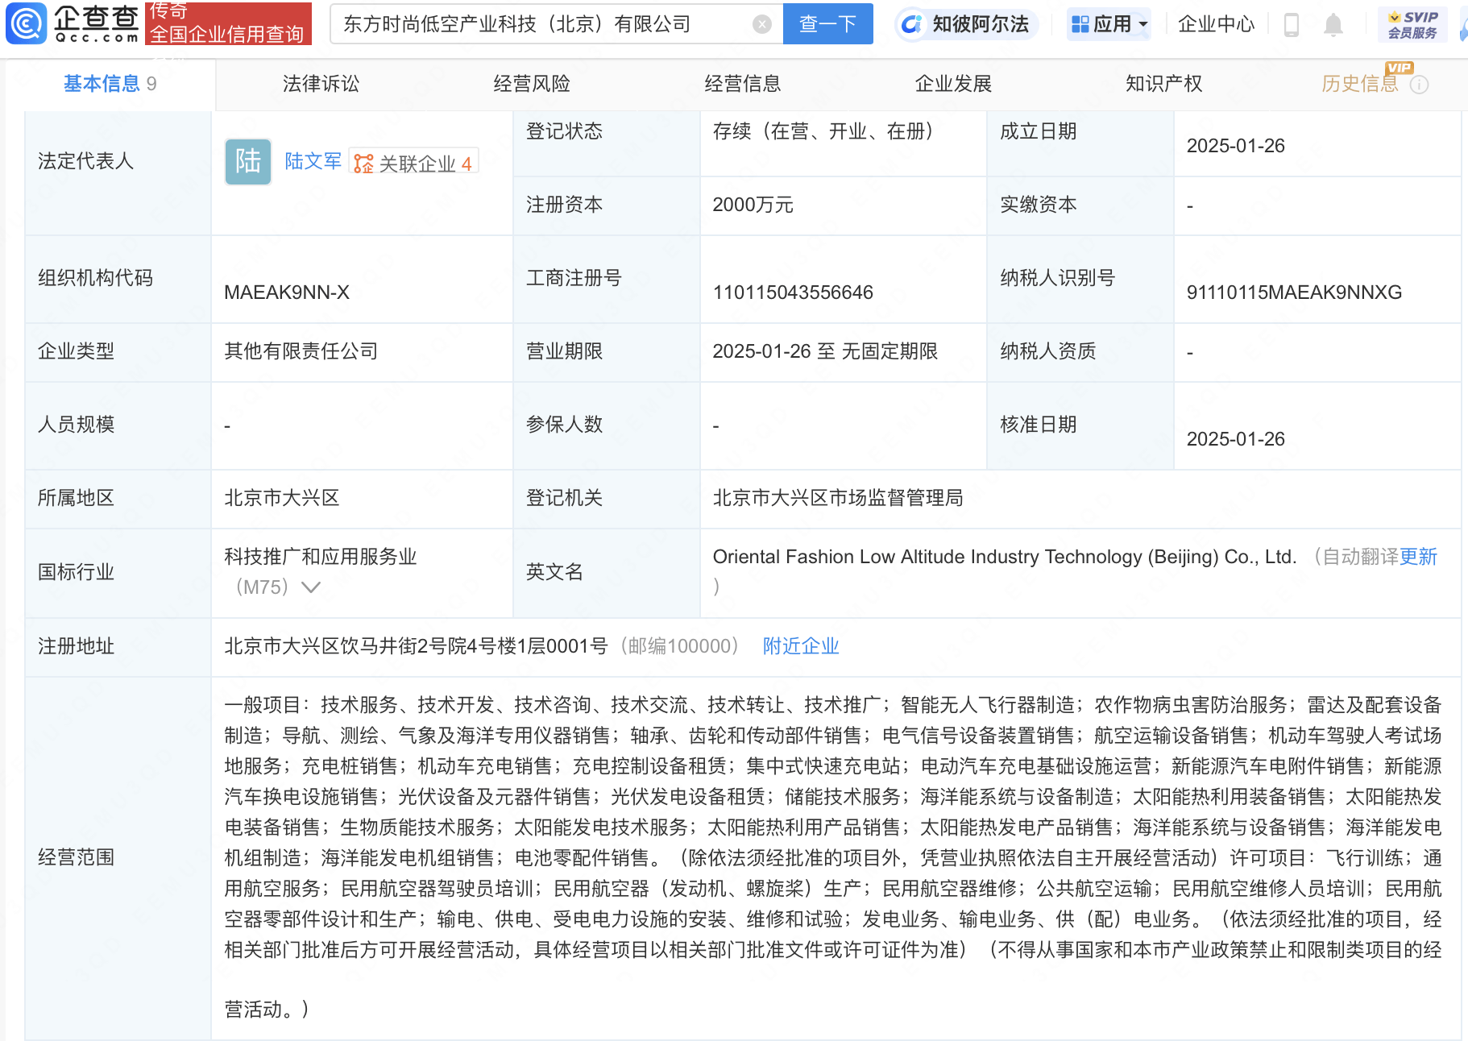Switch to the 经营信息 tab

pyautogui.click(x=743, y=84)
